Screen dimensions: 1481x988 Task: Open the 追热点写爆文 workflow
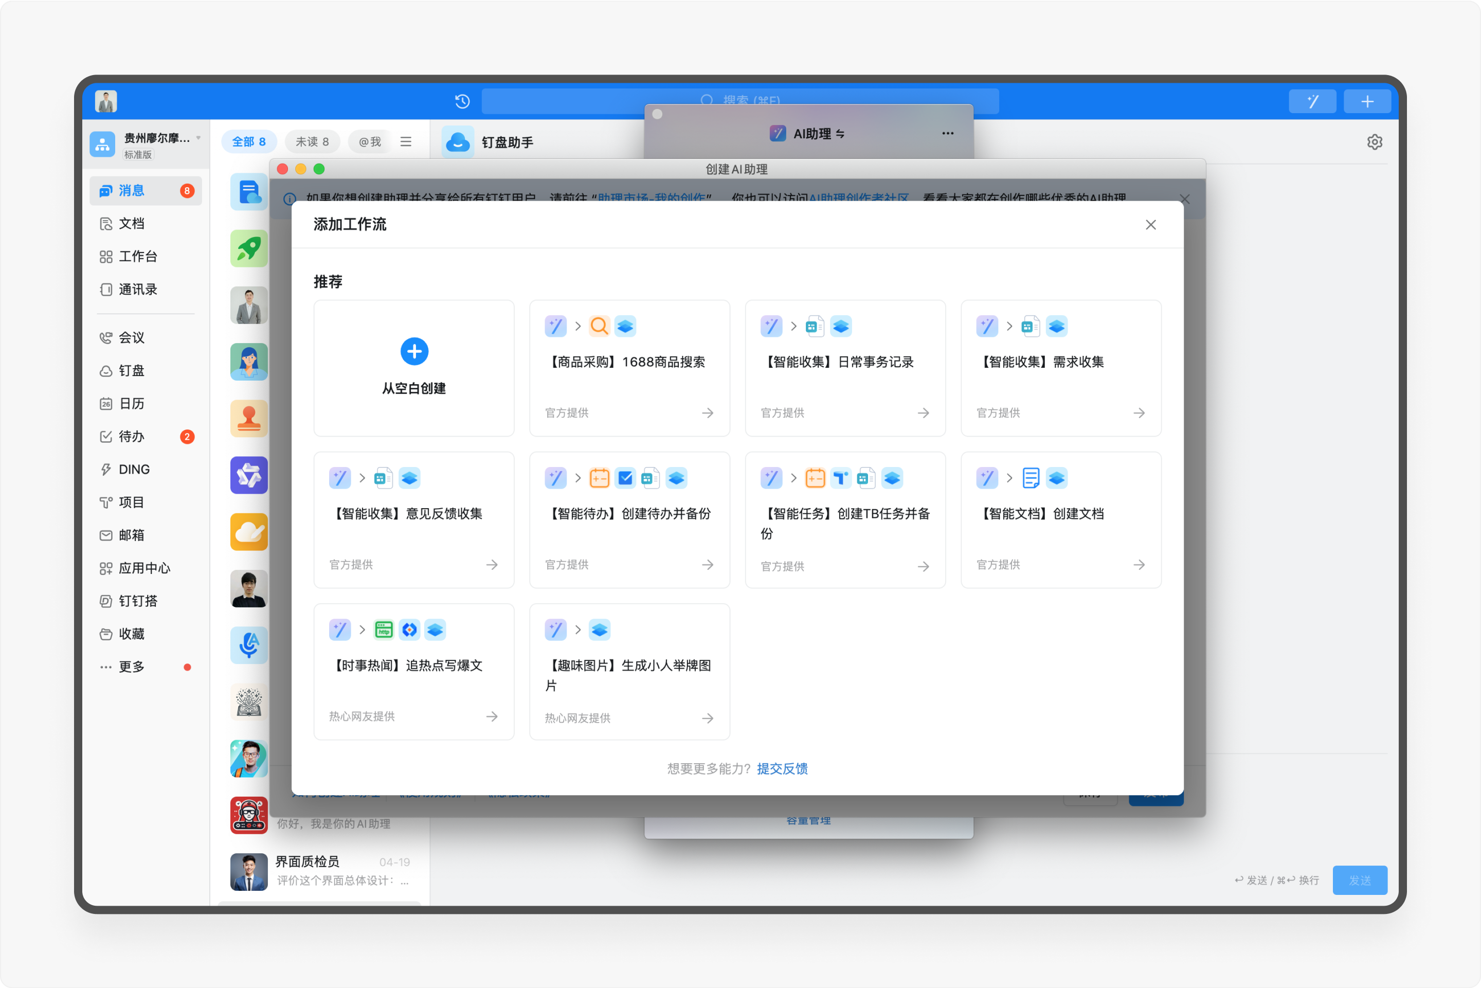(x=414, y=672)
